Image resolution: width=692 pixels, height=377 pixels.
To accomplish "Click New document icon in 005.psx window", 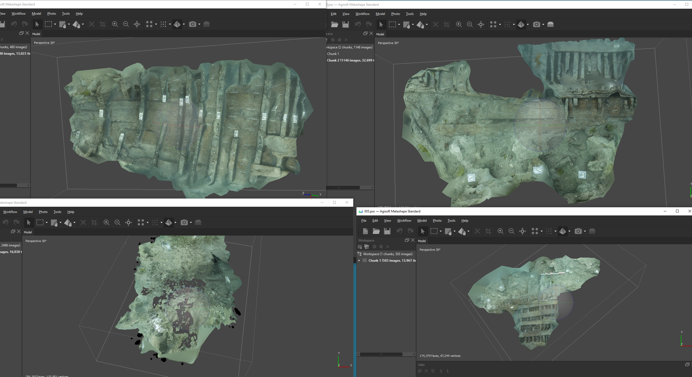I will pyautogui.click(x=365, y=231).
